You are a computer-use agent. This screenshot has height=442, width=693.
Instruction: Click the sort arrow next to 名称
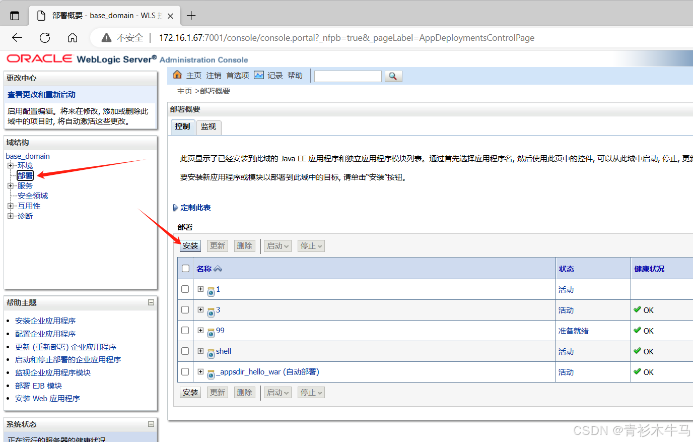click(x=218, y=269)
